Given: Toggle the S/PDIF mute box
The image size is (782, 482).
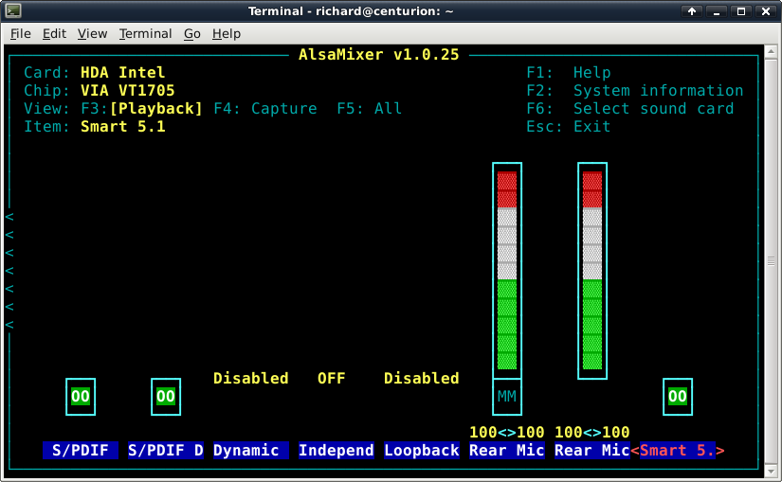Looking at the screenshot, I should [81, 396].
